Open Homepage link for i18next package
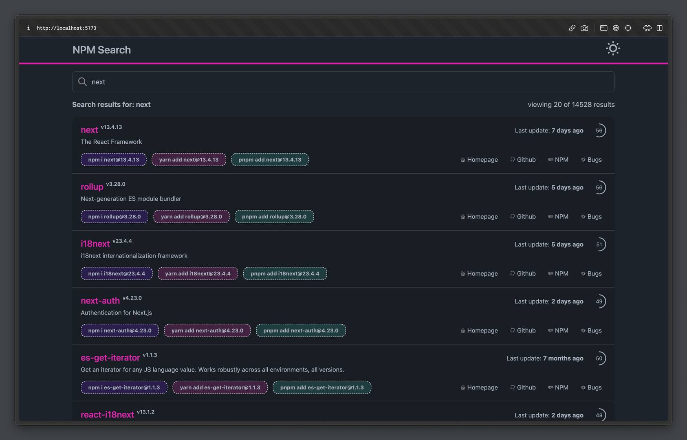Image resolution: width=687 pixels, height=440 pixels. (479, 273)
